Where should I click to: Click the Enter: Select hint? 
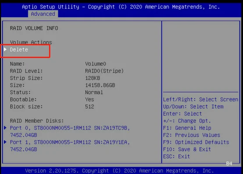point(182,114)
